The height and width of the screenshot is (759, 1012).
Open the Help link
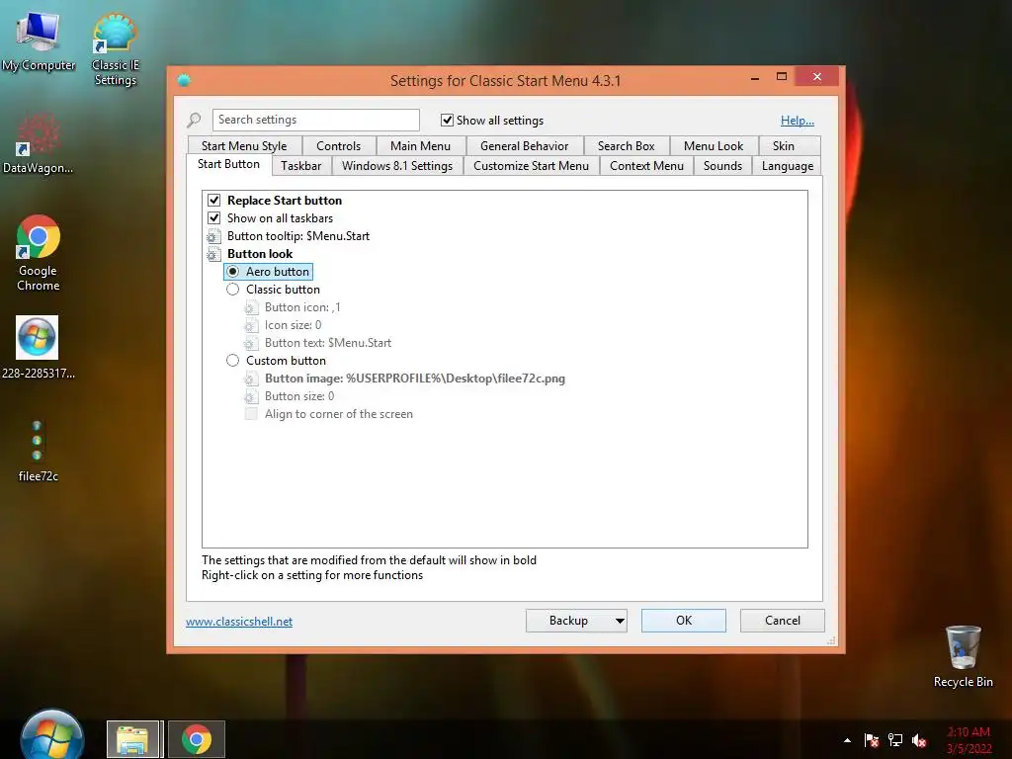798,120
